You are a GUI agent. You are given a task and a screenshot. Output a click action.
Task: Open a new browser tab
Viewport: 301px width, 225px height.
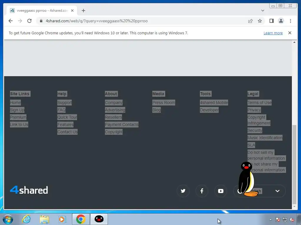tap(83, 11)
